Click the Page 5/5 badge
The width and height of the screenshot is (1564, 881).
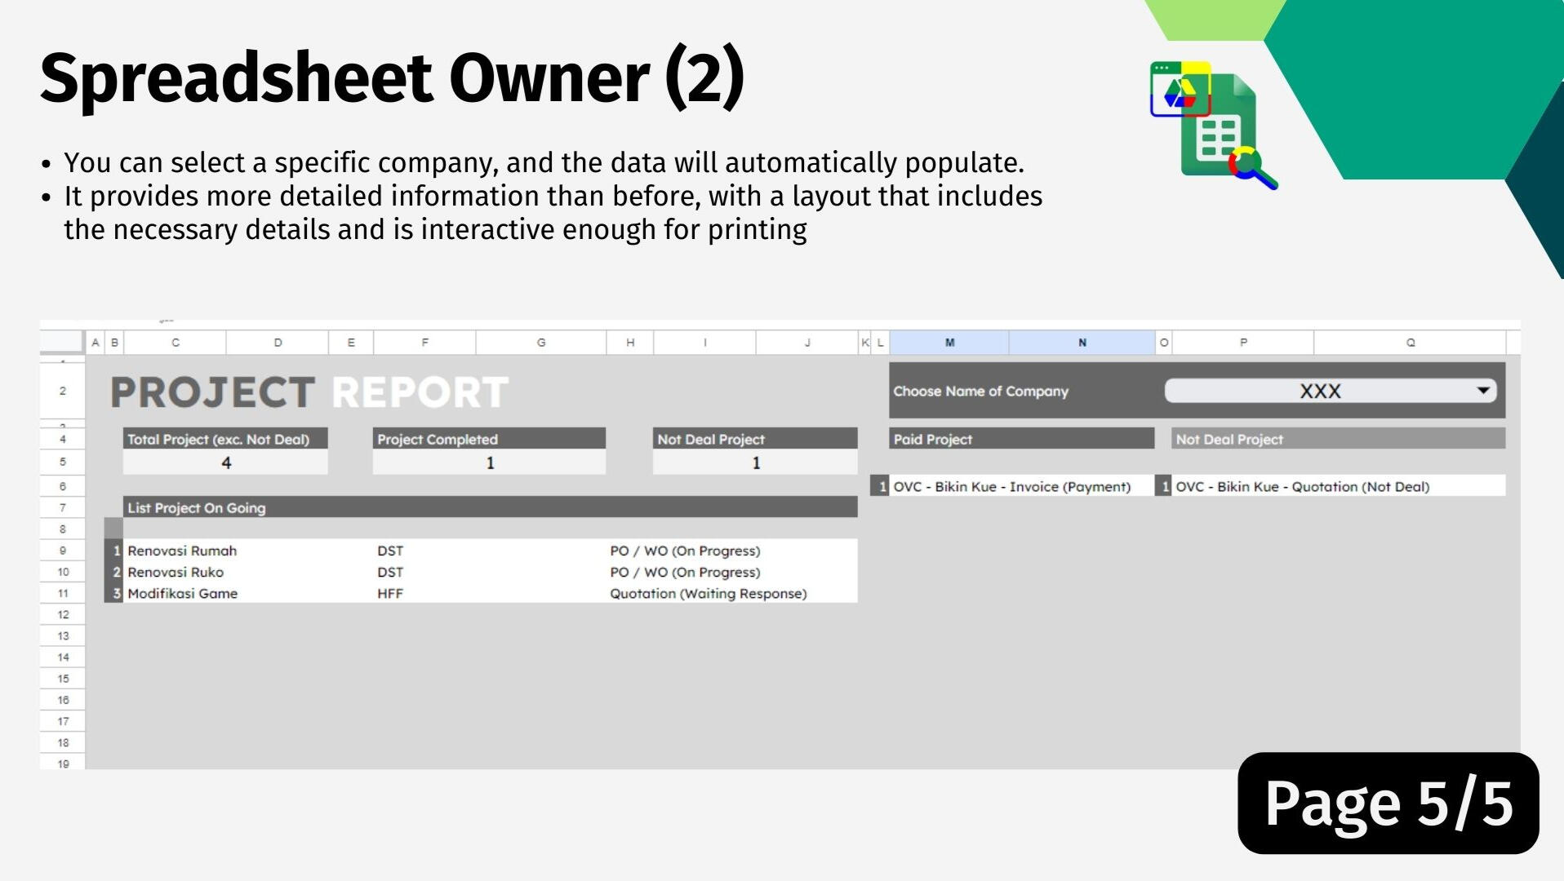click(1388, 804)
